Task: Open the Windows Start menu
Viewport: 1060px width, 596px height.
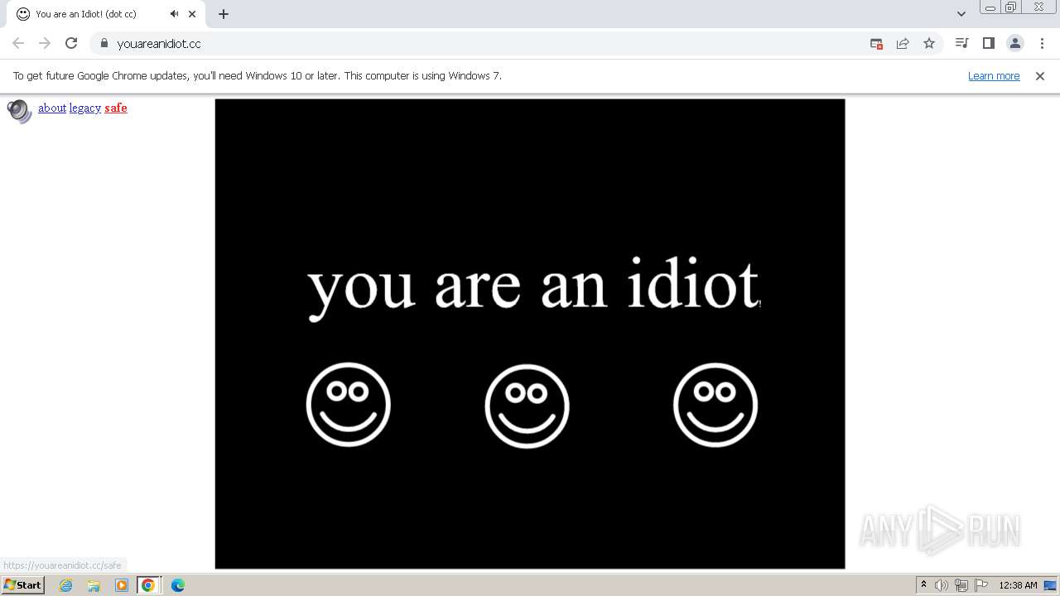Action: pos(22,584)
